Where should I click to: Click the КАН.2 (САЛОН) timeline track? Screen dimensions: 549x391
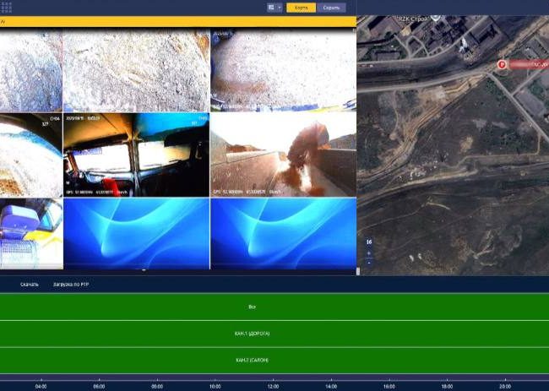(252, 361)
